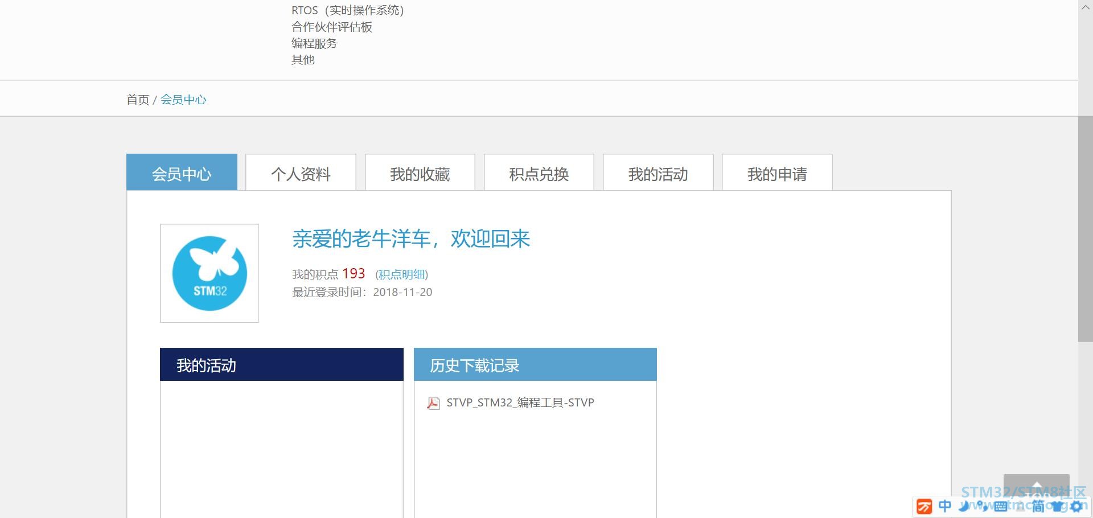Screen dimensions: 1093x518
Task: Click the welcome heading 亲爱的老牛洋车，欢迎回来
Action: 411,239
